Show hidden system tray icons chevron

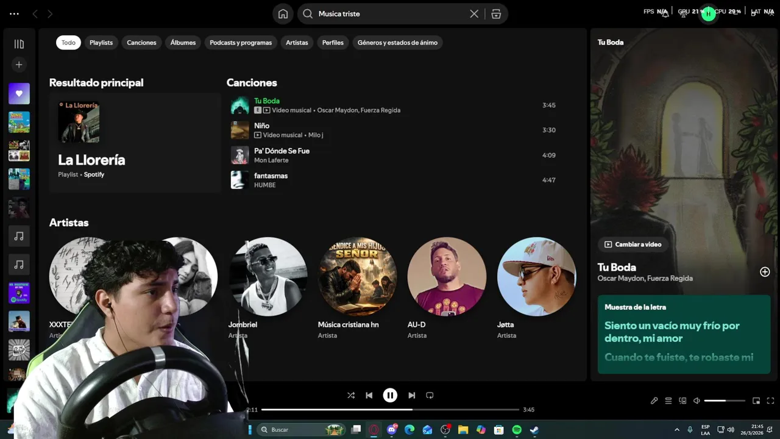676,430
